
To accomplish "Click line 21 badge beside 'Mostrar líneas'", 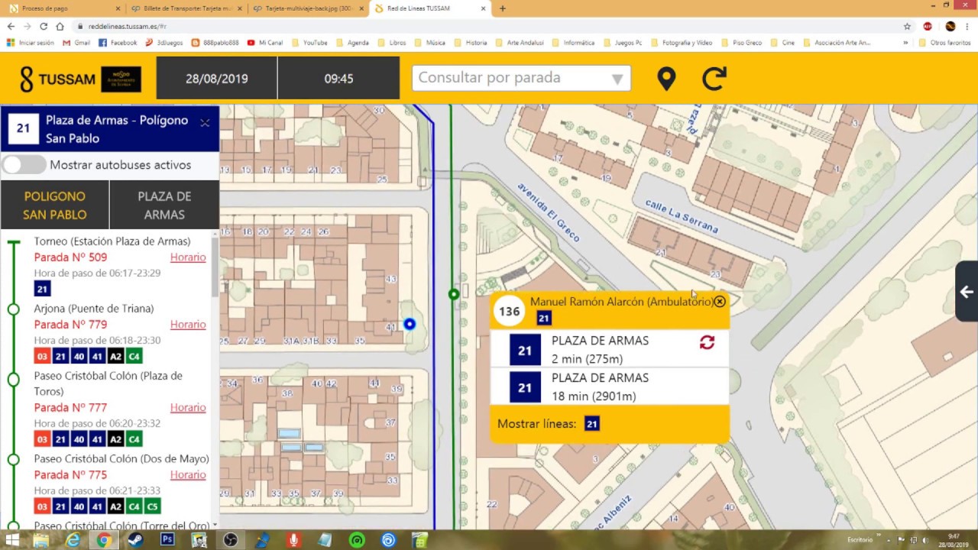I will coord(591,424).
